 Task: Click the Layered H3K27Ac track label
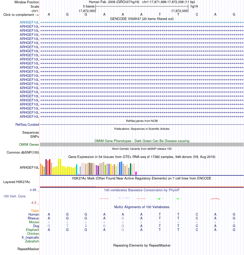[x=17, y=182]
